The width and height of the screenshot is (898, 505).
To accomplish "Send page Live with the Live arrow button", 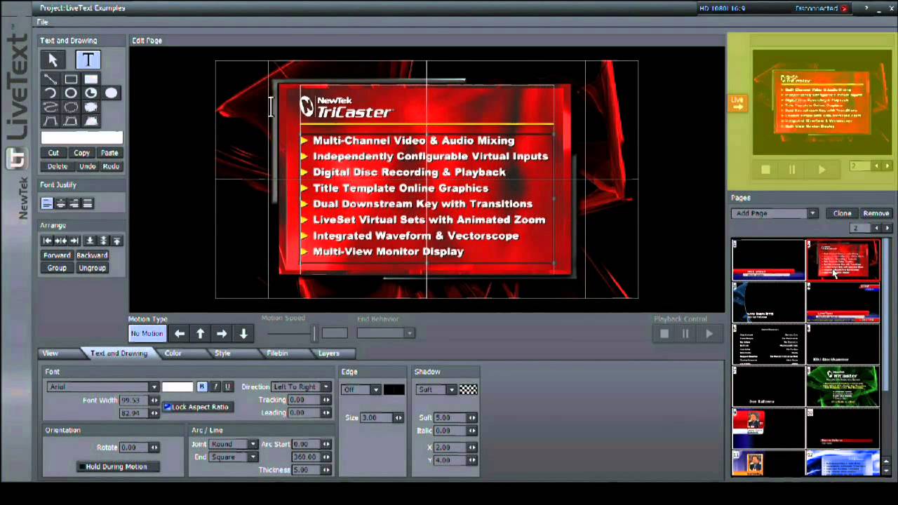I will [737, 102].
